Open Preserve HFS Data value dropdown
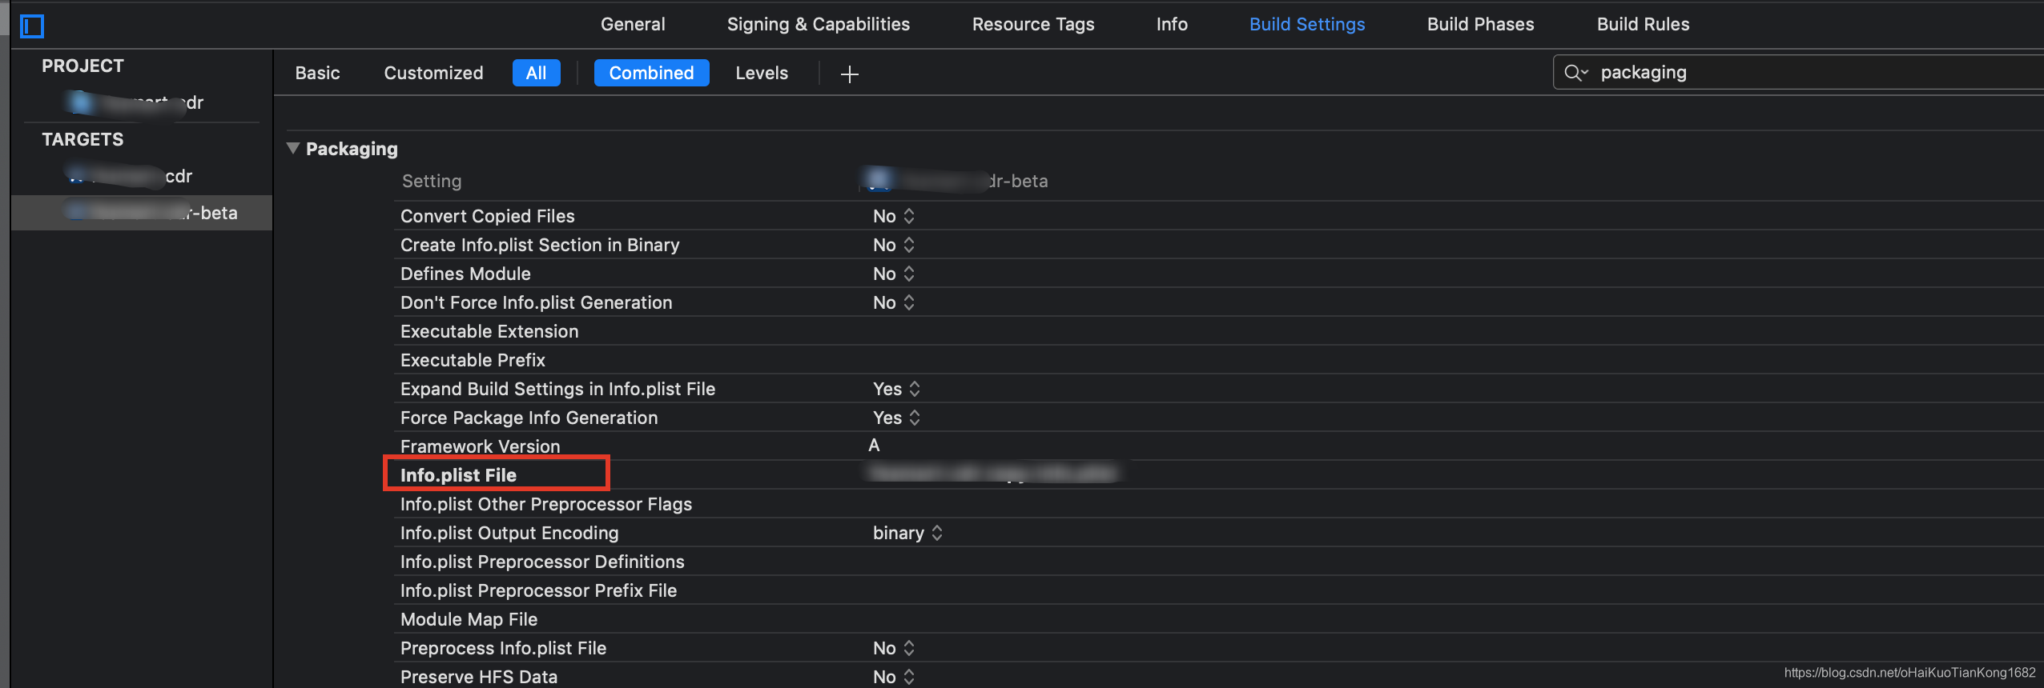This screenshot has height=688, width=2044. click(893, 677)
